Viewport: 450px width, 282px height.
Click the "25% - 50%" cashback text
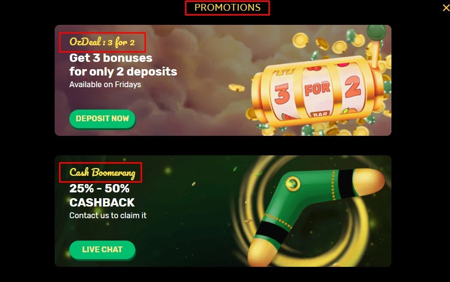99,188
